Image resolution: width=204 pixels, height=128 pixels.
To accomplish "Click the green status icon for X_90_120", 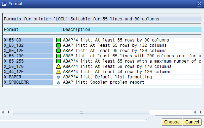I will pyautogui.click(x=58, y=51).
